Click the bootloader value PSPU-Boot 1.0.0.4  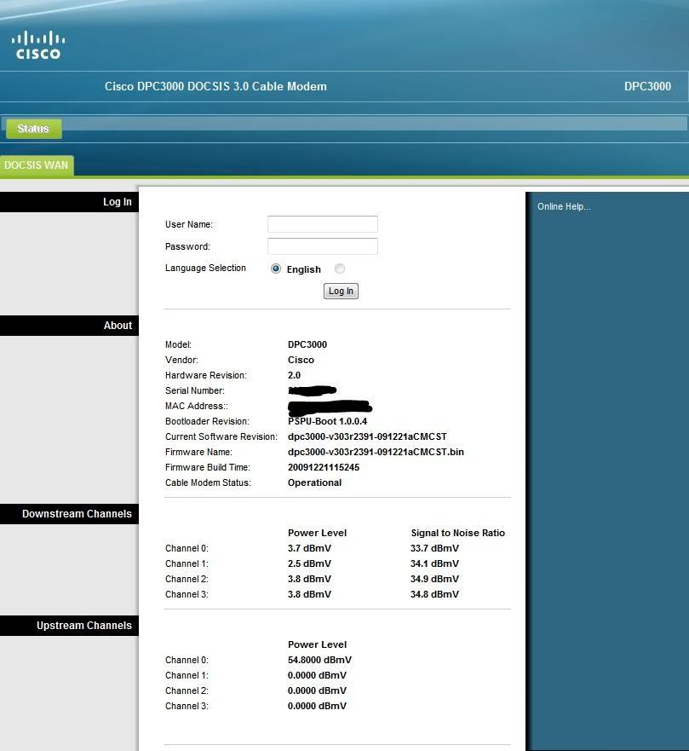tap(327, 421)
